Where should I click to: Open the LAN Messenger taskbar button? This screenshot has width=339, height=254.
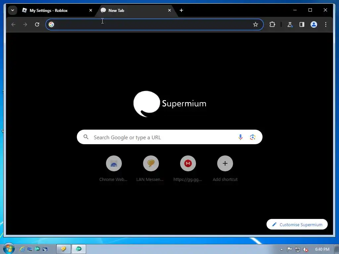63,249
